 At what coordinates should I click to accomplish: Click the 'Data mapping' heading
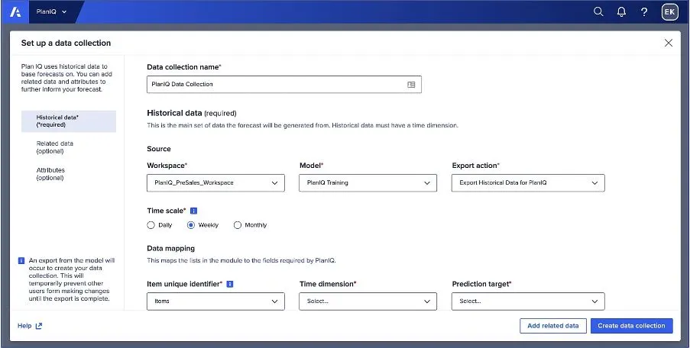coord(170,249)
